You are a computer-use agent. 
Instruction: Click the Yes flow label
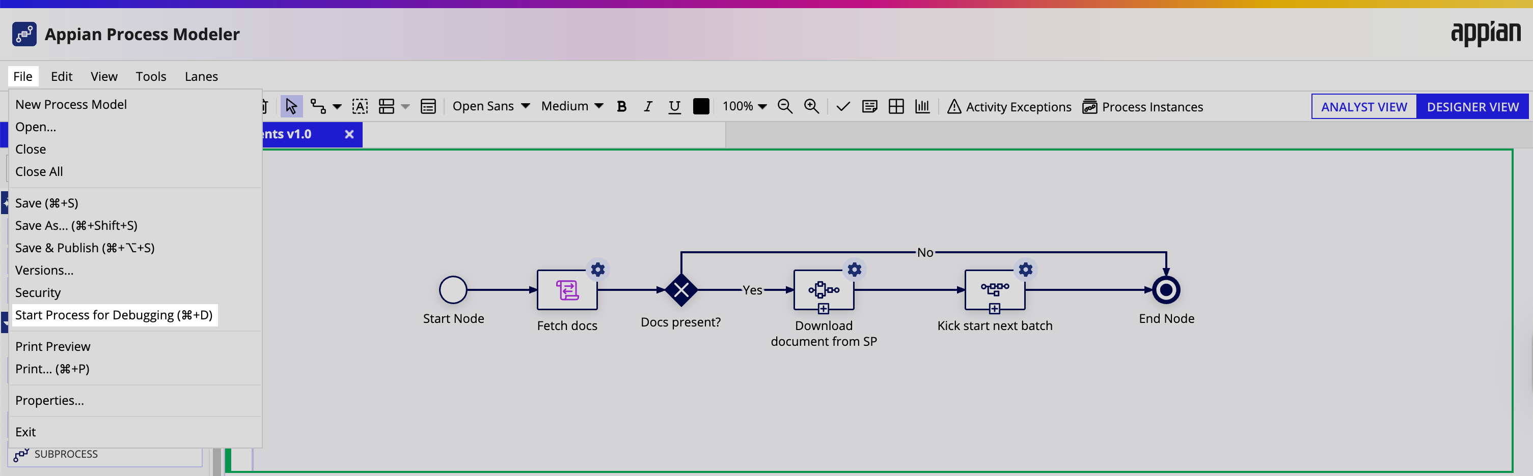[x=752, y=290]
